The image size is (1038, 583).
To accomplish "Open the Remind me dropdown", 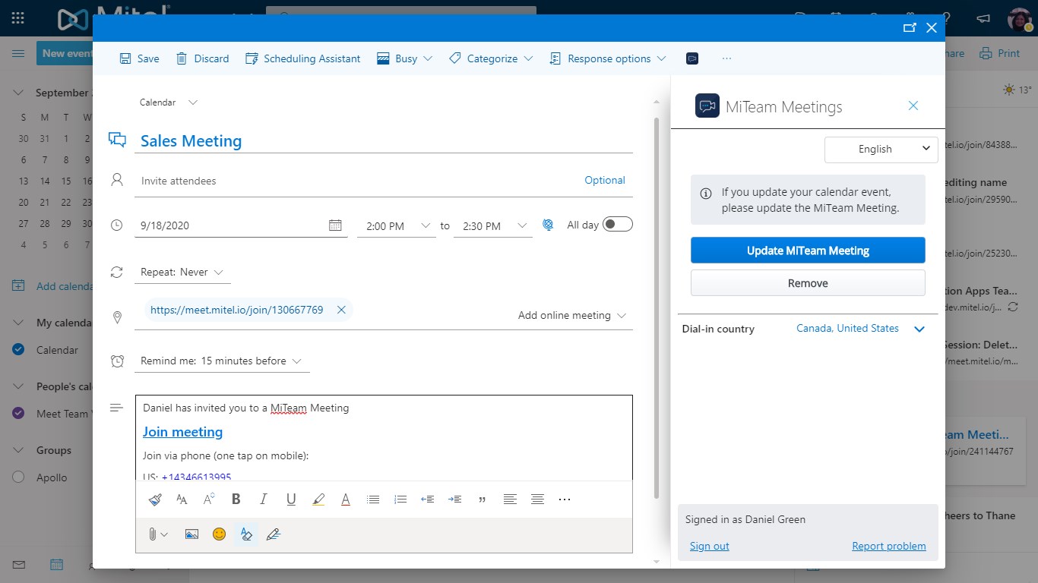I will 222,361.
